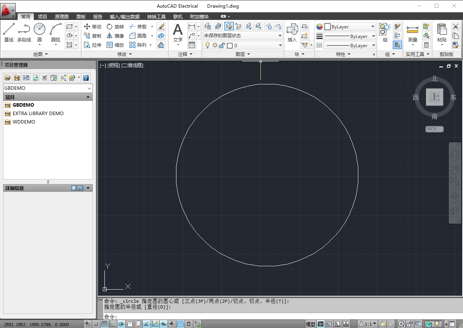Toggle grid display in status bar
Image resolution: width=463 pixels, height=328 pixels.
104,324
